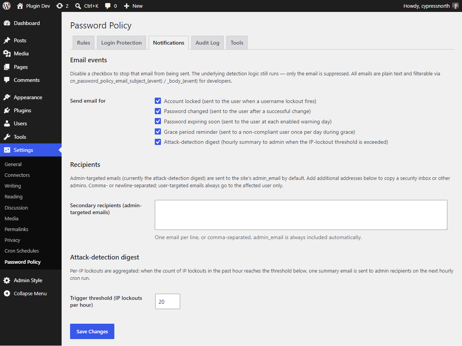Open the comments bubble icon in the admin bar
Screen dimensions: 462x346
108,6
